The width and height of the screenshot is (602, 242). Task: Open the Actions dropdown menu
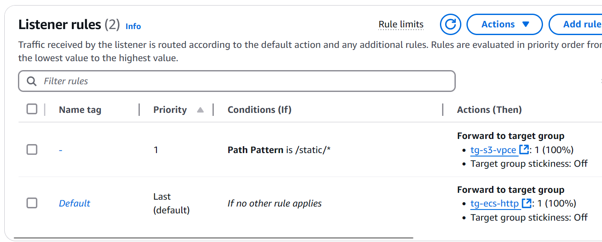[505, 24]
